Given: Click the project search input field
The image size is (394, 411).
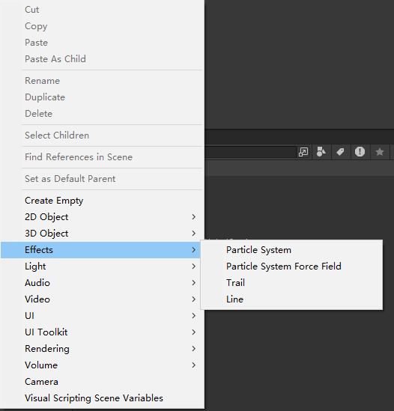Looking at the screenshot, I should click(250, 152).
